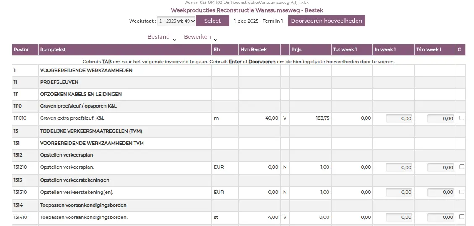Expand the chevron next to Bewerken
474x226 pixels.
216,40
